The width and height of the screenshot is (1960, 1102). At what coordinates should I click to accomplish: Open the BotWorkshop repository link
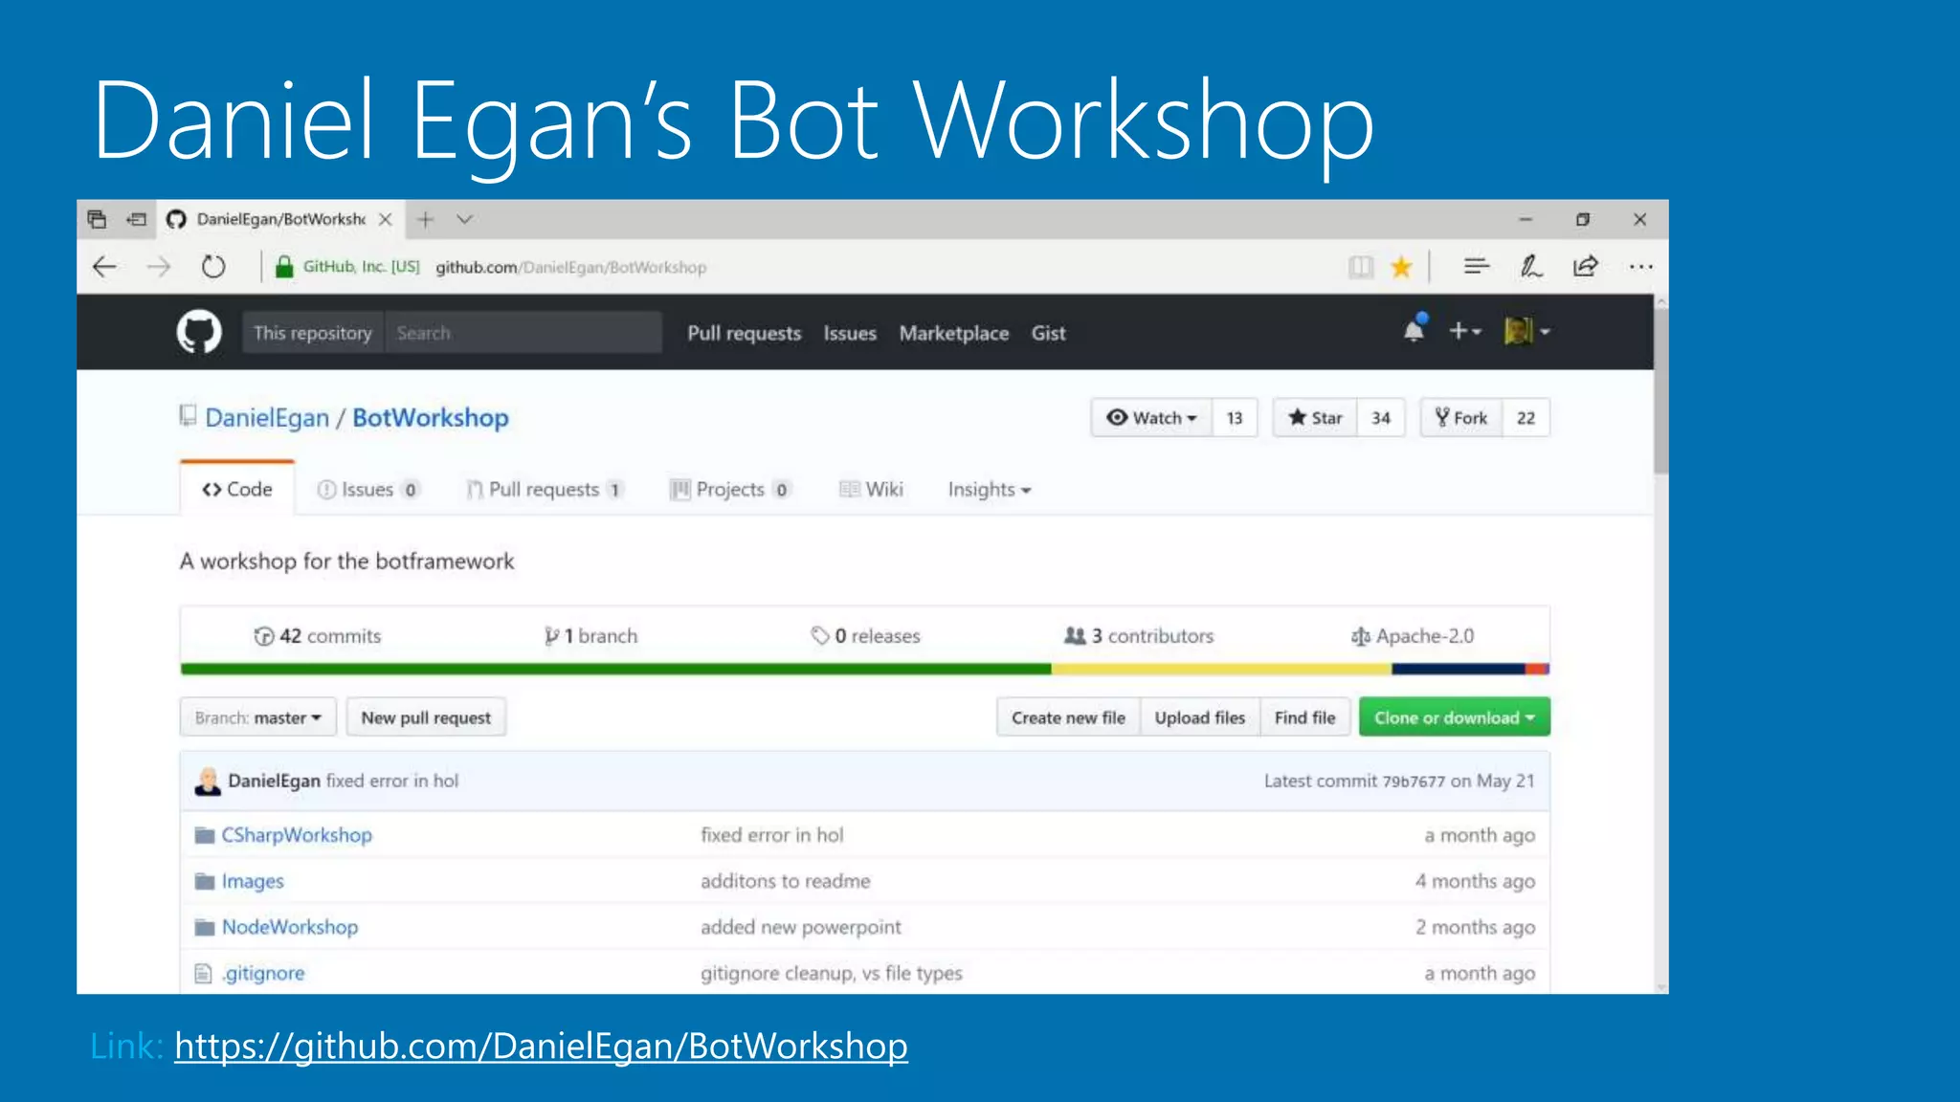click(x=431, y=418)
